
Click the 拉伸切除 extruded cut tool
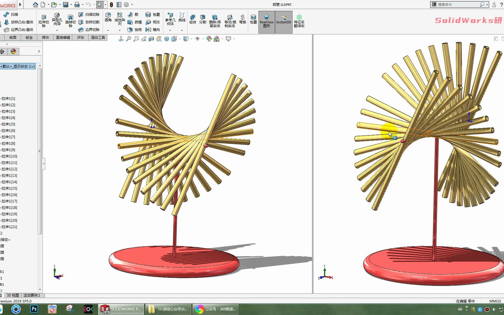(x=44, y=21)
